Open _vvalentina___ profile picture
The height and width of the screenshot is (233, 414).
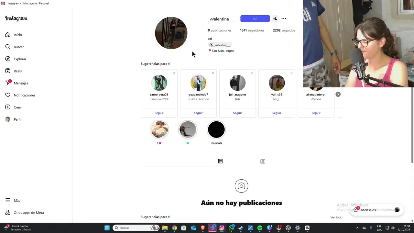171,33
